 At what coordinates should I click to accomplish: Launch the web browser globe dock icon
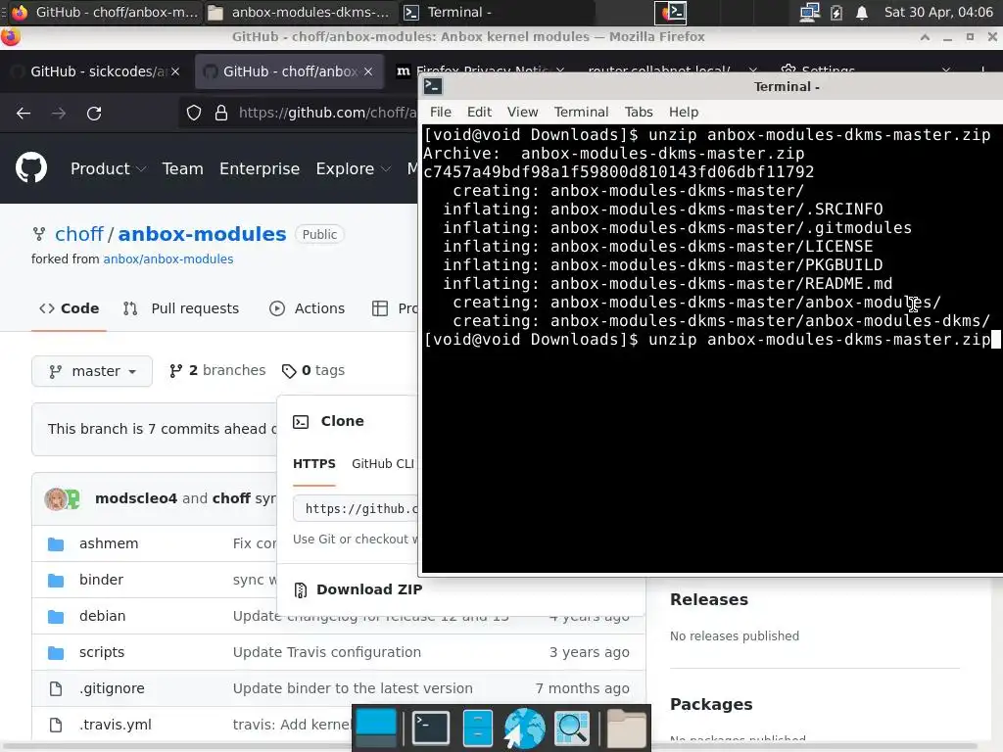pyautogui.click(x=524, y=728)
